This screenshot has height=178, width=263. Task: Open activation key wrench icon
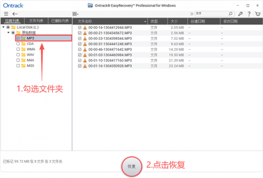click(240, 14)
